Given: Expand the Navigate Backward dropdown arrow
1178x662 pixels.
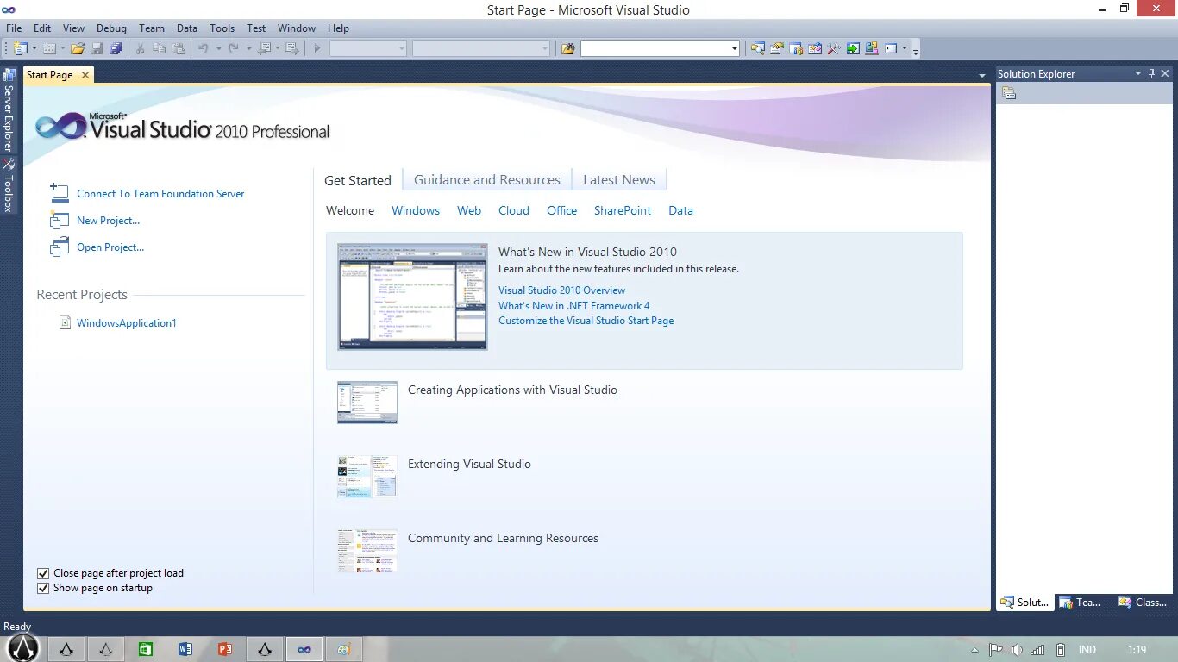Looking at the screenshot, I should [278, 48].
